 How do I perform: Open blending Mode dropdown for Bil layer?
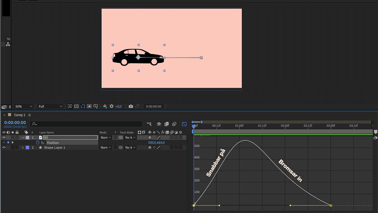106,138
